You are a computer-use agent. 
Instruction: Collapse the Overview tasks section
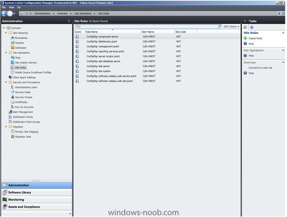click(283, 62)
